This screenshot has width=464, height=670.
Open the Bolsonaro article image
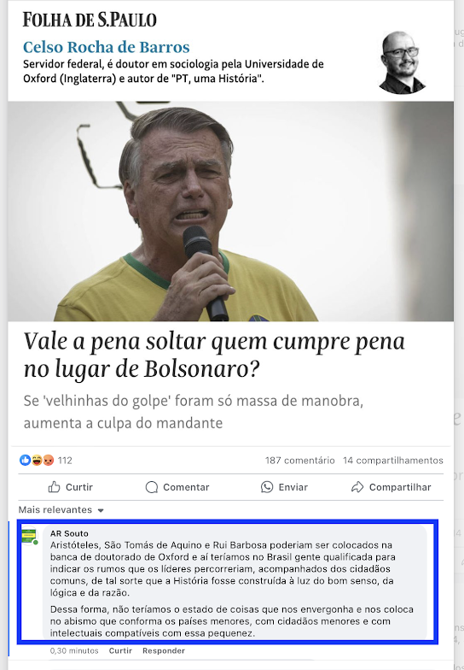click(x=230, y=211)
